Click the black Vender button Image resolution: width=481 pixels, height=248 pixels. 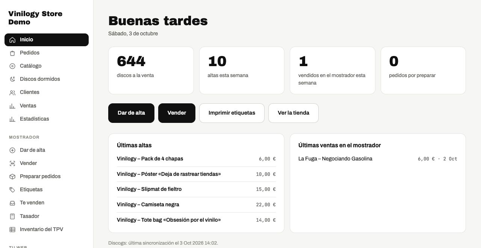coord(177,113)
